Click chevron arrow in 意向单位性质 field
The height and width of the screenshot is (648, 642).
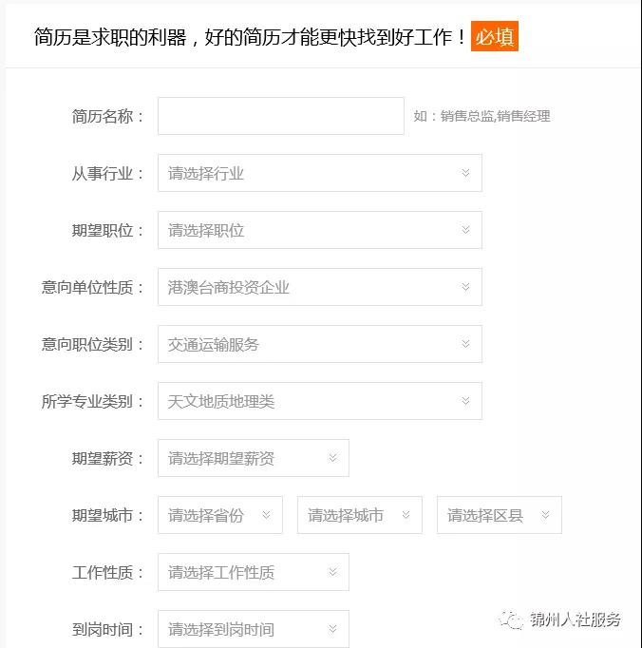(x=465, y=287)
